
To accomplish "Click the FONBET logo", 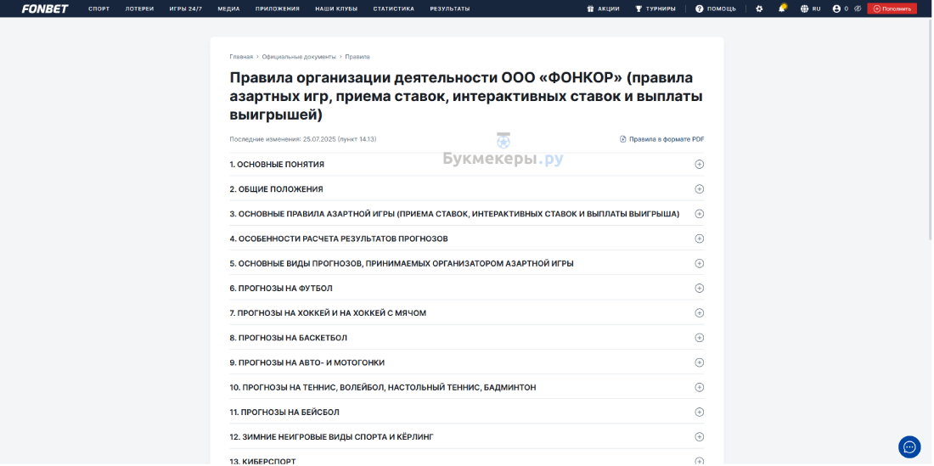I will pyautogui.click(x=45, y=9).
